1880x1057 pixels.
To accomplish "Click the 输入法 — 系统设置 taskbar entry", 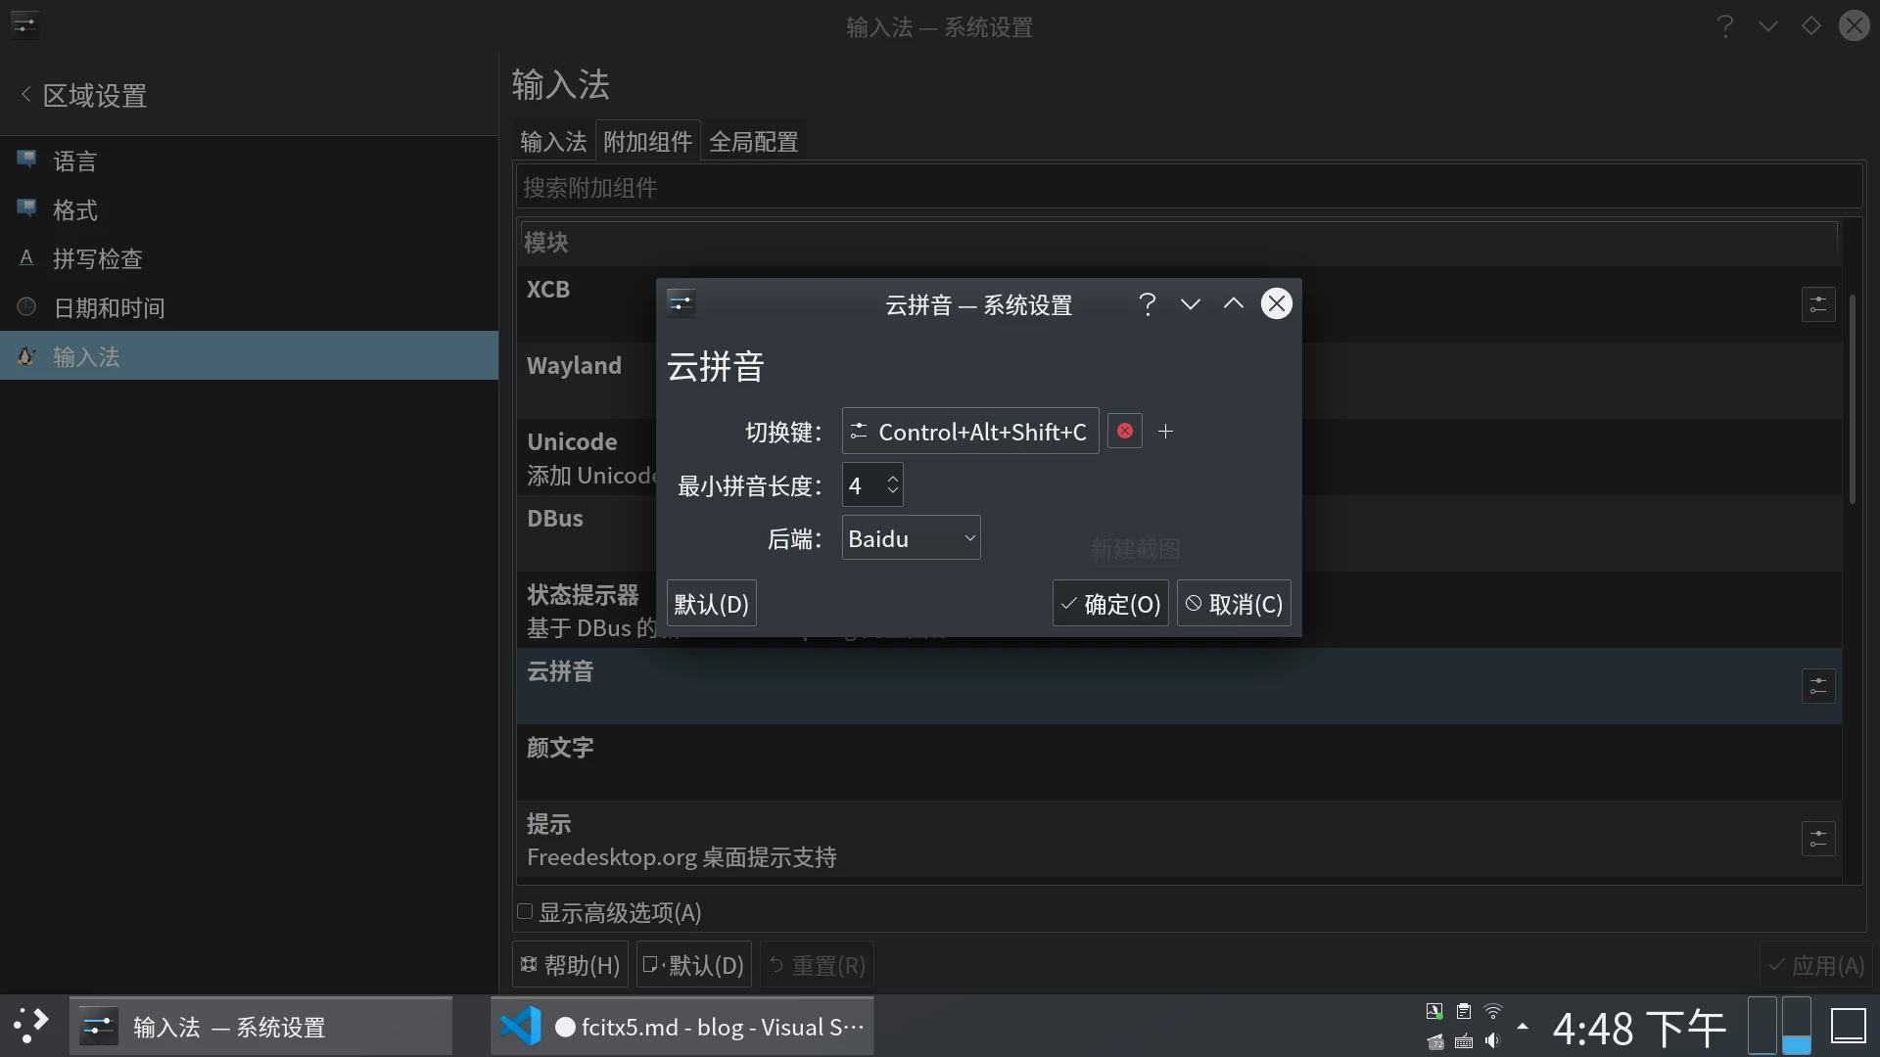I will click(260, 1026).
